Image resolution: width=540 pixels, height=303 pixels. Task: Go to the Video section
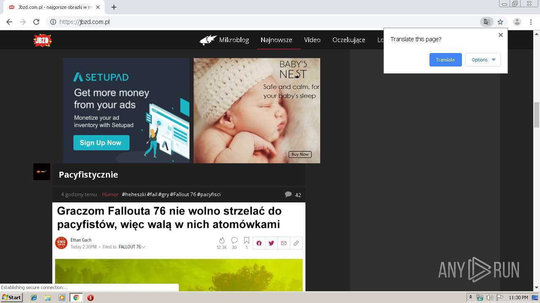312,40
